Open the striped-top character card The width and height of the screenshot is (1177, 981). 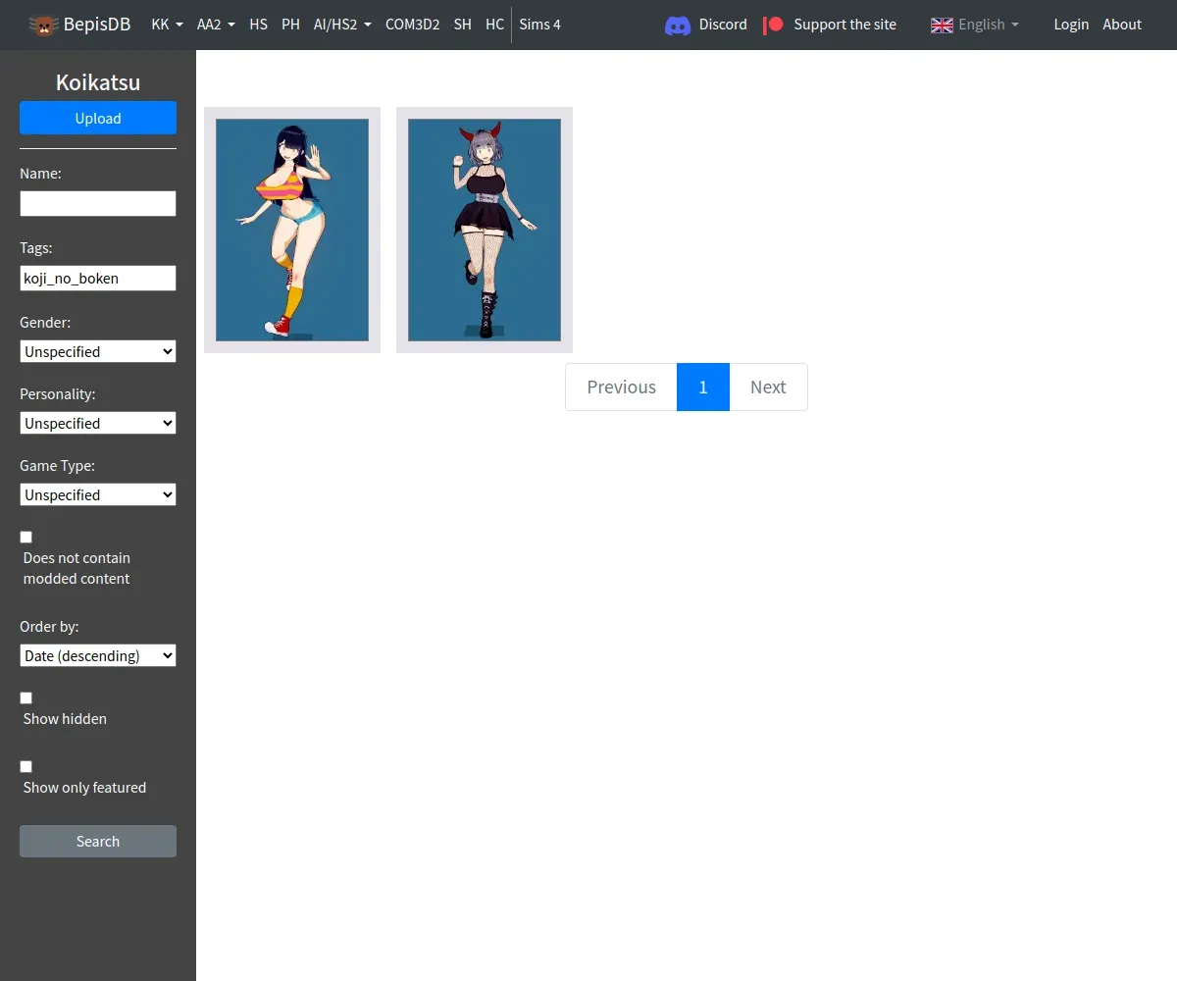pyautogui.click(x=292, y=230)
